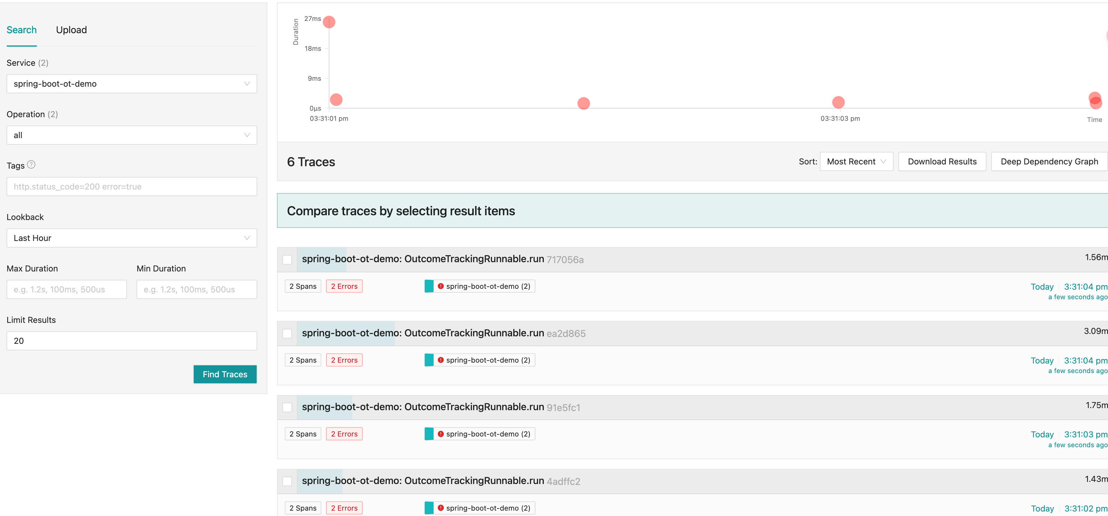The image size is (1108, 516).
Task: Click teal color block in 717056a trace row
Action: (x=429, y=286)
